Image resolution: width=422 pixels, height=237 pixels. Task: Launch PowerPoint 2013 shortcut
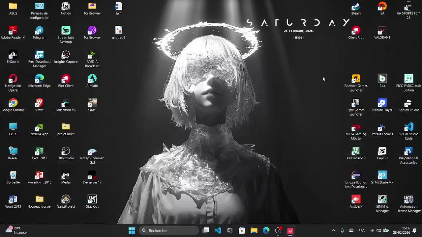tap(39, 177)
